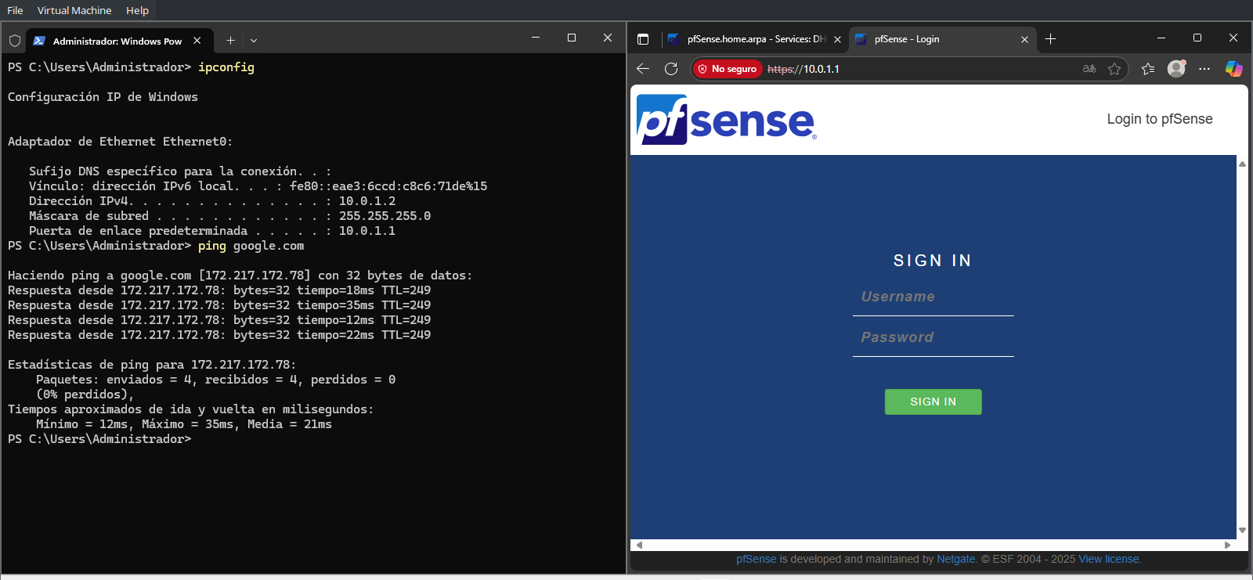This screenshot has width=1253, height=580.
Task: Click the Username input field
Action: tap(933, 297)
